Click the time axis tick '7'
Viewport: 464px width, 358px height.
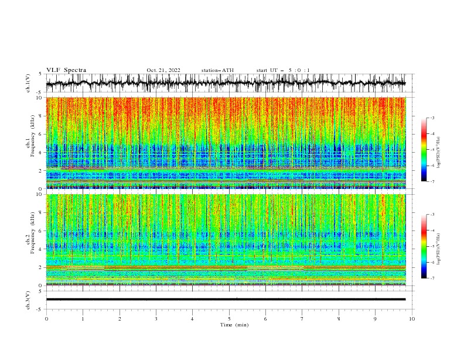tap(302, 319)
